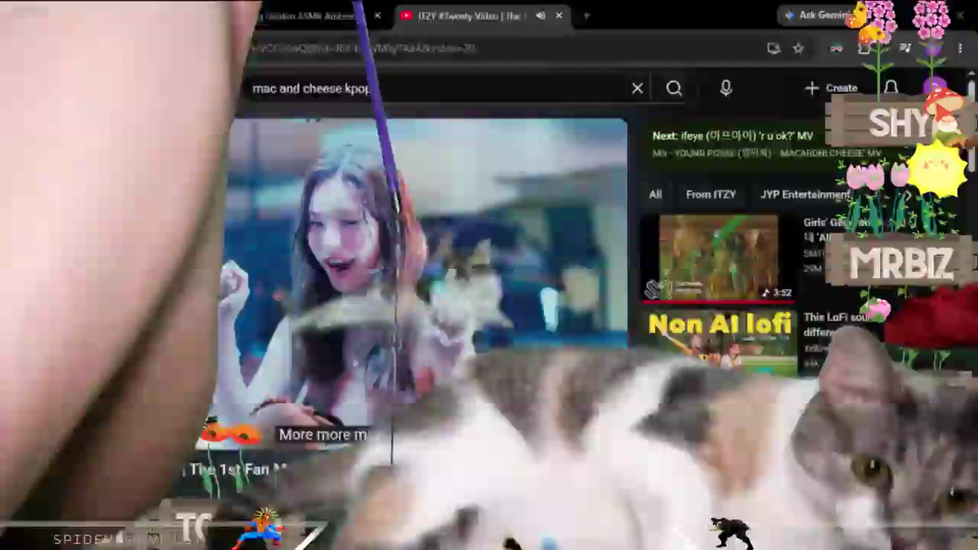Screen dimensions: 978x550
Task: Open the Create button
Action: click(831, 88)
